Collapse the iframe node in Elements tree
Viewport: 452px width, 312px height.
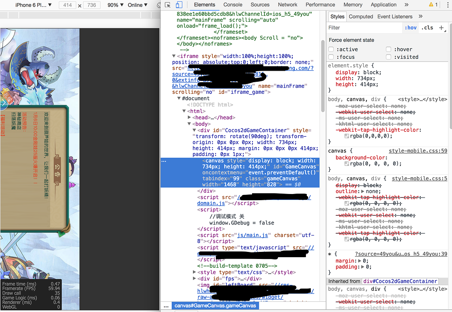pos(174,56)
